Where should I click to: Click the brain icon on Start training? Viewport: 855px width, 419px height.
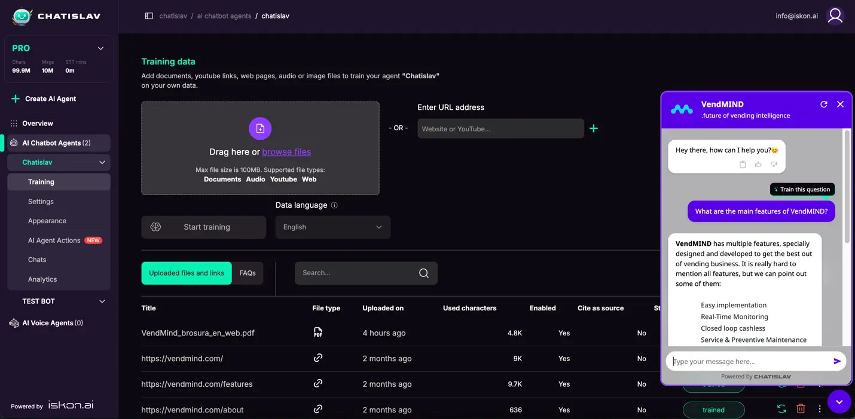[156, 227]
